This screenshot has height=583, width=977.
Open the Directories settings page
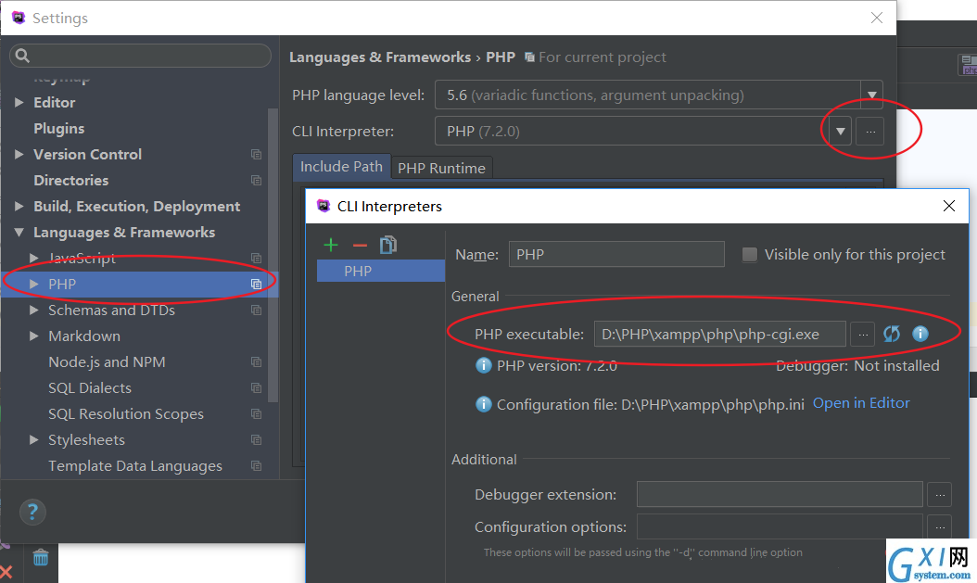pyautogui.click(x=71, y=180)
